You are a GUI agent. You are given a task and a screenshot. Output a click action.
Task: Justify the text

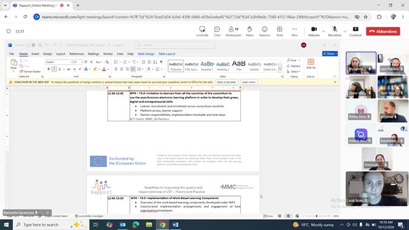click(x=133, y=69)
